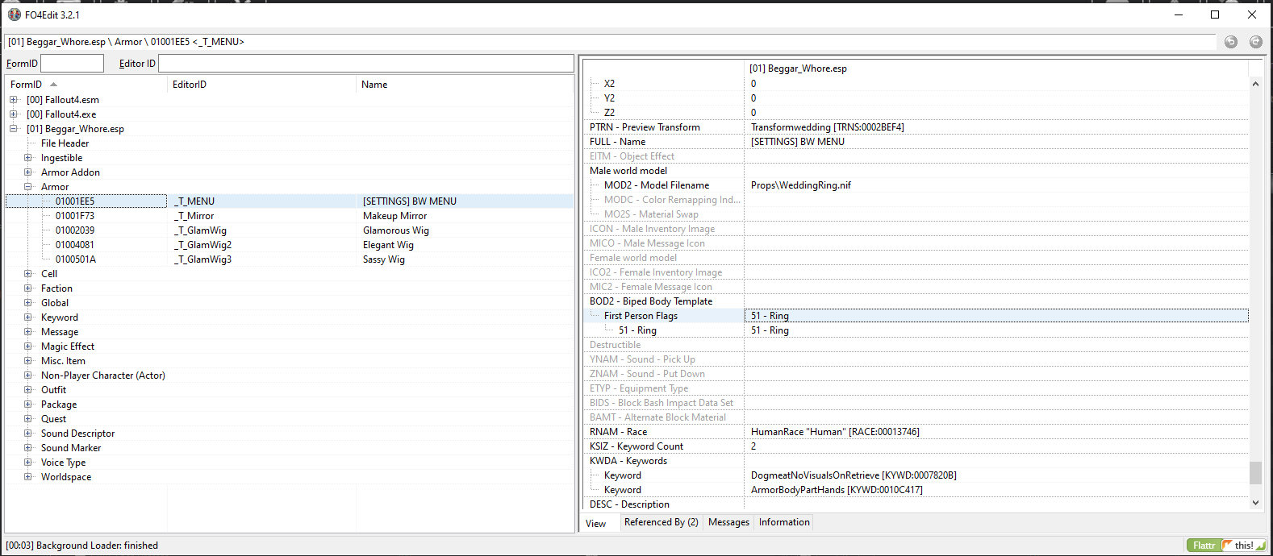This screenshot has width=1273, height=556.
Task: Collapse the [01] Beggar_Whore.esp node
Action: [13, 129]
